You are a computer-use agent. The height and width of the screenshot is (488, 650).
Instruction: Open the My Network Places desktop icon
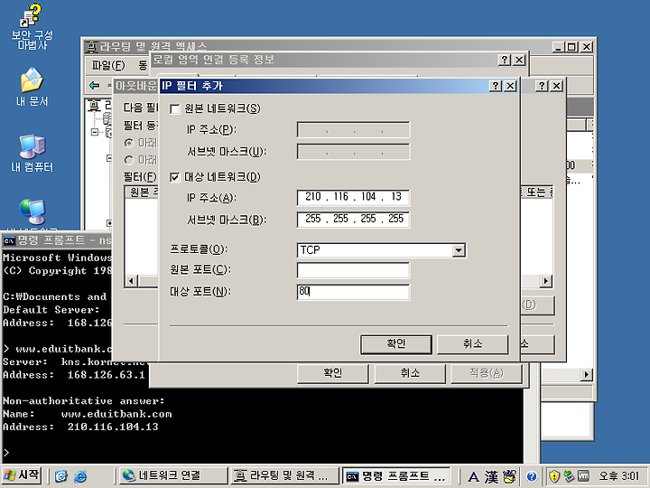(32, 213)
